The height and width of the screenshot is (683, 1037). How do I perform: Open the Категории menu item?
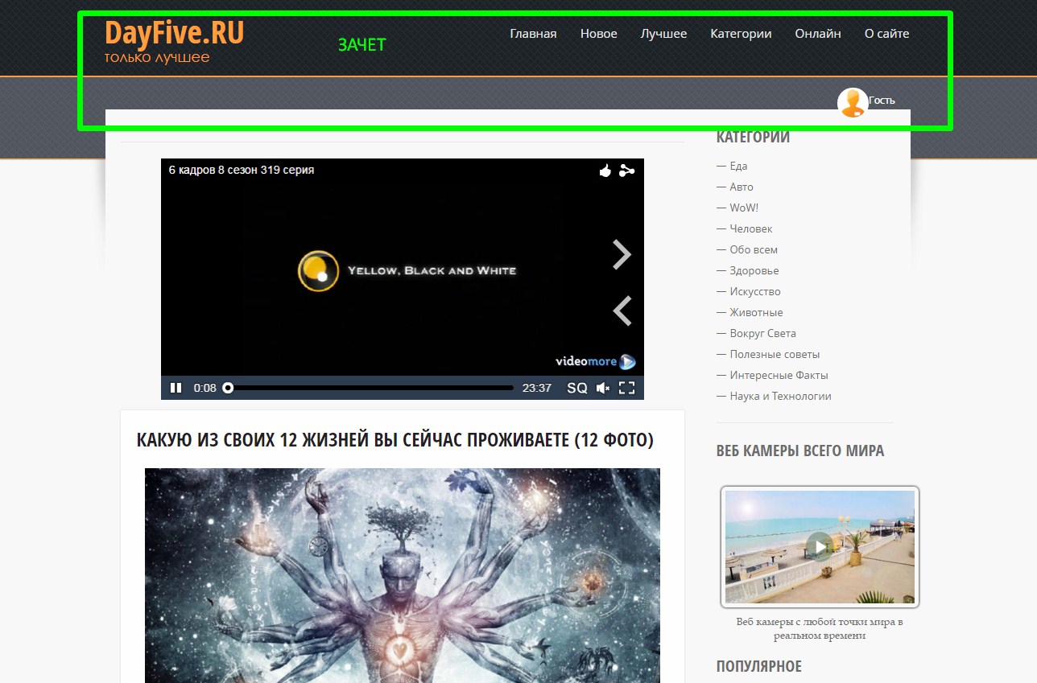[x=741, y=34]
